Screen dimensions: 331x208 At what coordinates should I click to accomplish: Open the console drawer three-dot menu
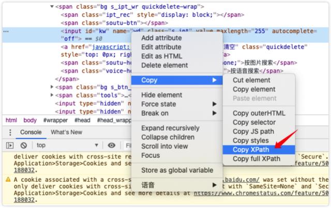click(10, 132)
